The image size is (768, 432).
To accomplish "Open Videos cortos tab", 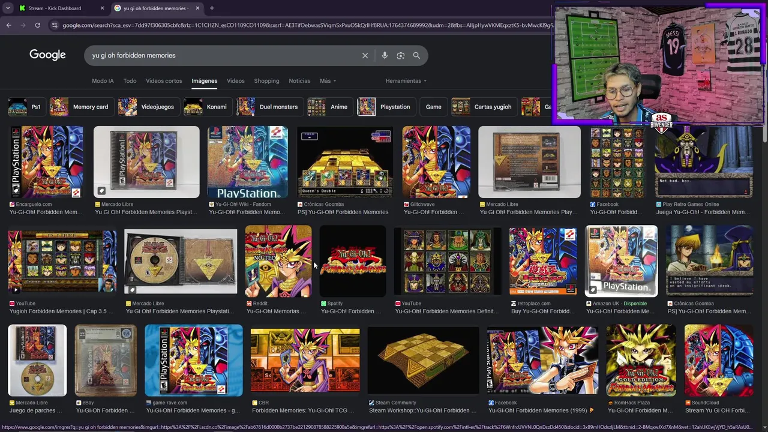I will [164, 81].
